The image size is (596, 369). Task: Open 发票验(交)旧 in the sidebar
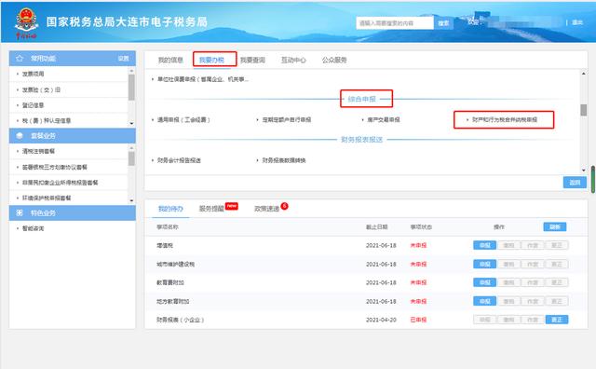[x=41, y=89]
